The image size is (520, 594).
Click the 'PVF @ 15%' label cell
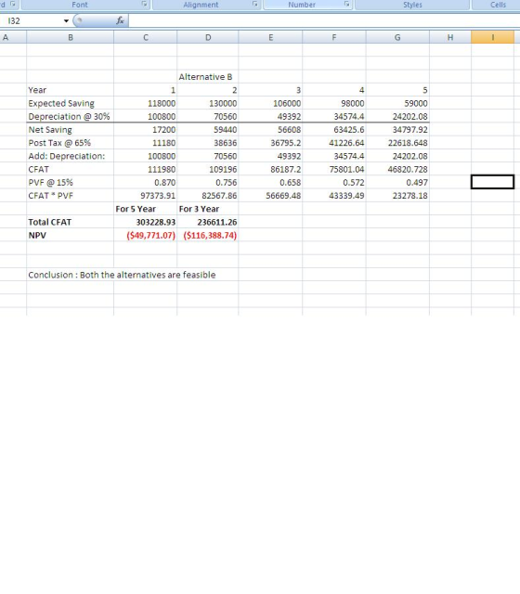(x=71, y=183)
